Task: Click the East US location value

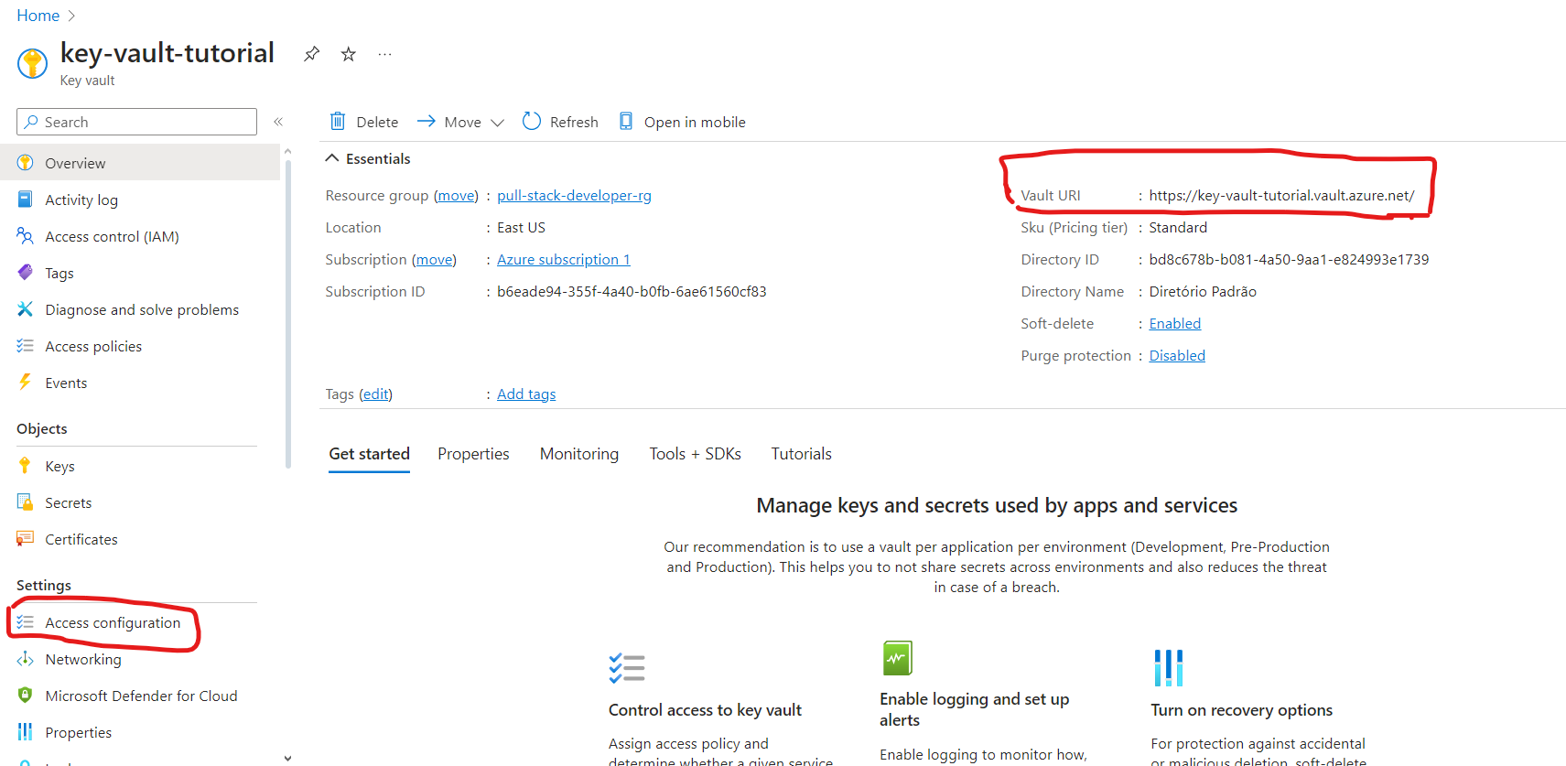Action: tap(521, 228)
